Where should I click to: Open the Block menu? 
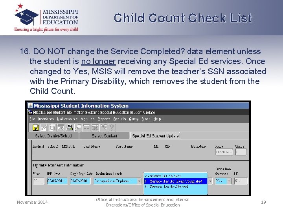tap(146, 119)
